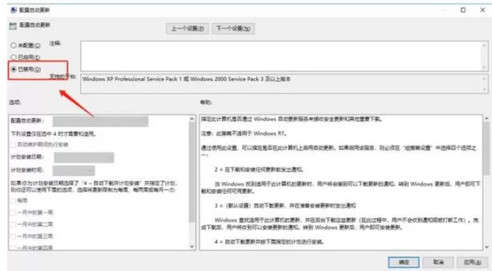Click the help panel scrollbar thumb
This screenshot has width=492, height=271.
486,149
